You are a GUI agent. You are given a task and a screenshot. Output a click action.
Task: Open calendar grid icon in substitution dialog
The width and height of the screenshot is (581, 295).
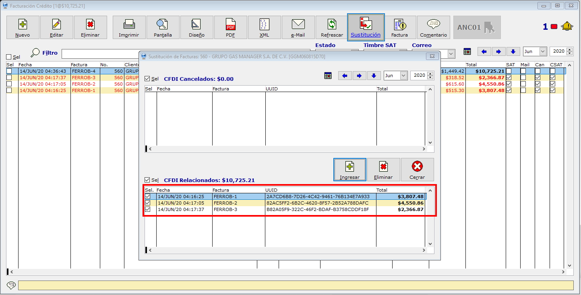[x=328, y=76]
